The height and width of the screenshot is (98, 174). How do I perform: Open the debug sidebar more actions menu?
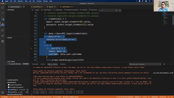(x=27, y=7)
